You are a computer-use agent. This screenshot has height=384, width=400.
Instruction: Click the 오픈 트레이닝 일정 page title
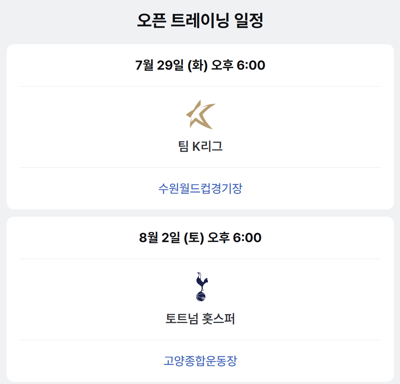coord(200,20)
